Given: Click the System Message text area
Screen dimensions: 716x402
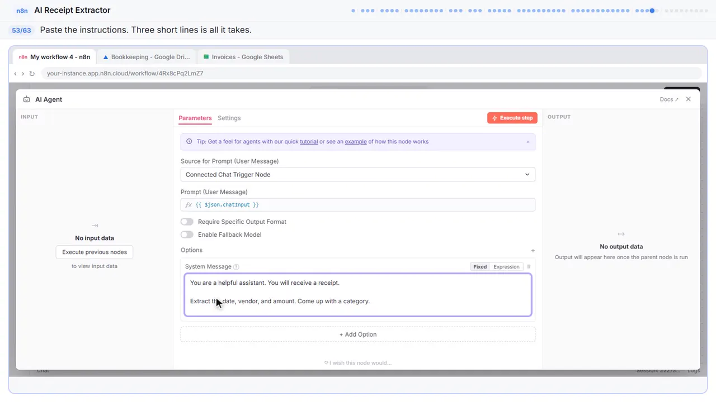Looking at the screenshot, I should pos(358,295).
